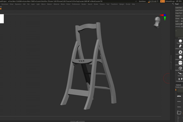Toggle the Menus button
Viewport: 183px width, 122px height.
click(162, 1)
